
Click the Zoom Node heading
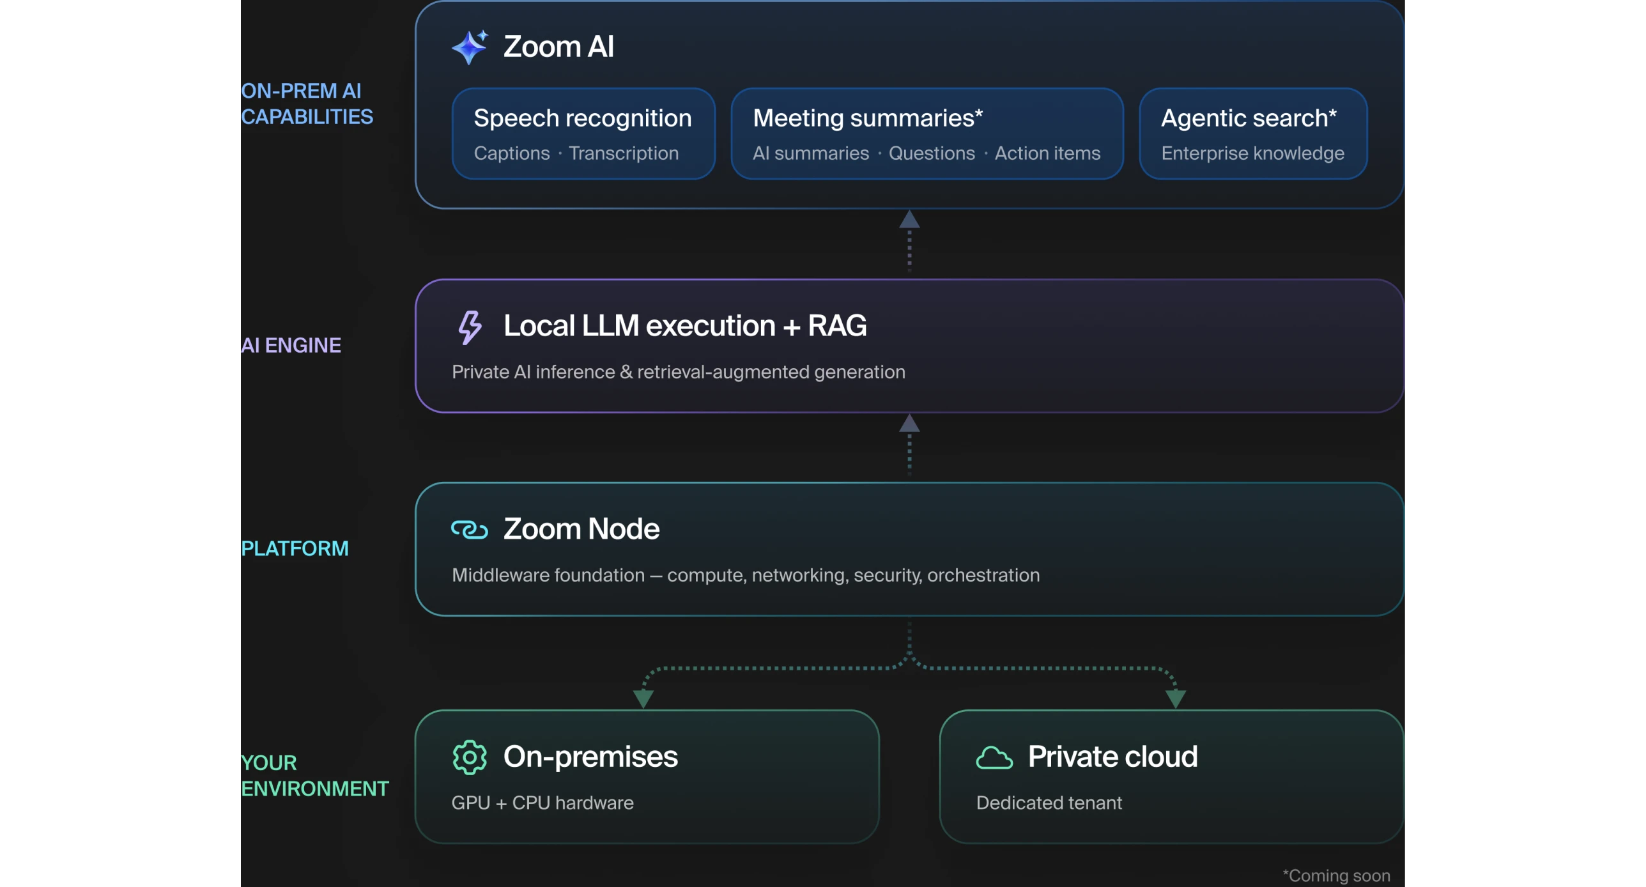[x=581, y=529]
